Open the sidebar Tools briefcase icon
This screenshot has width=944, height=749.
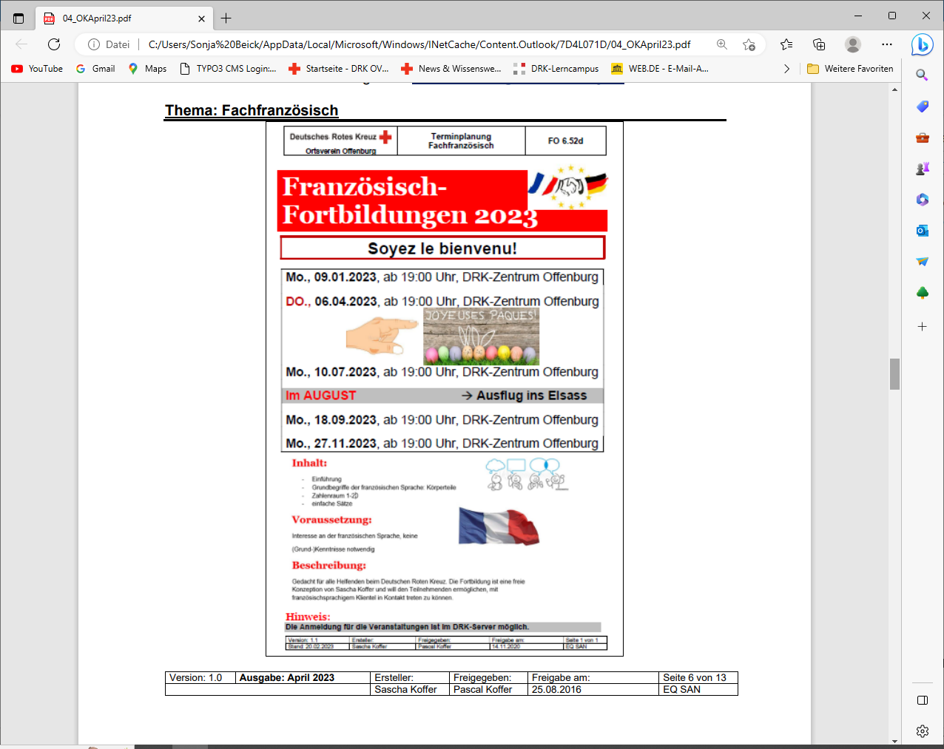click(x=922, y=138)
